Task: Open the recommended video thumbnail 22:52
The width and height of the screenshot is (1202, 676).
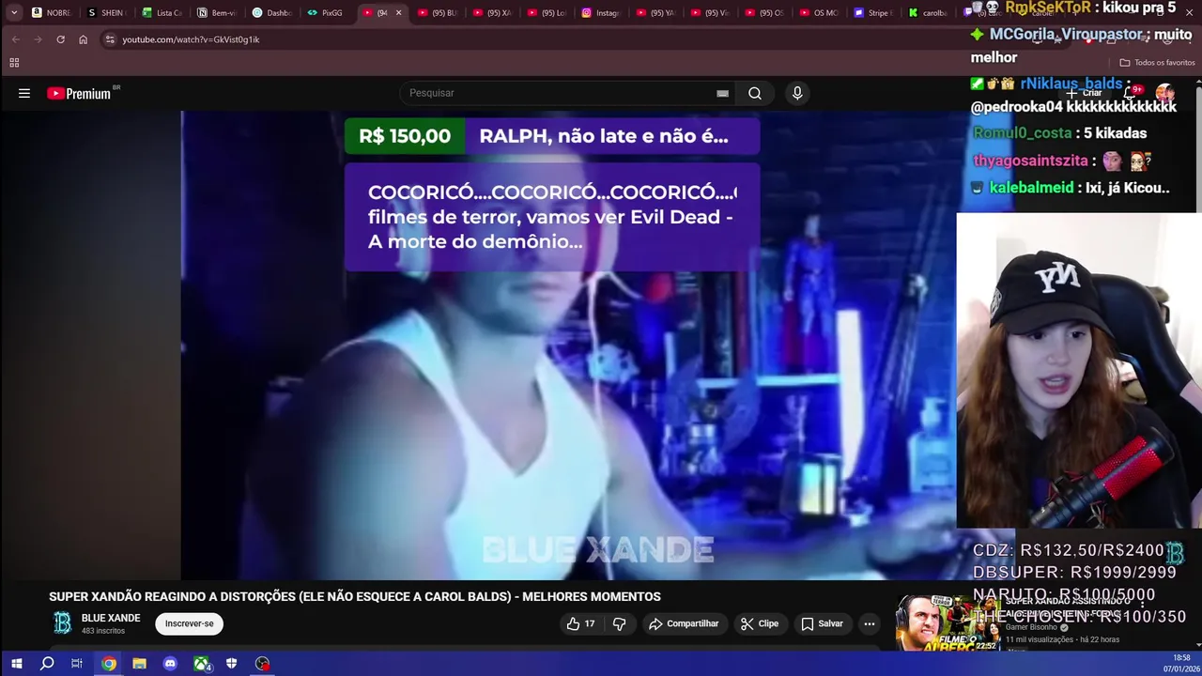Action: [947, 622]
